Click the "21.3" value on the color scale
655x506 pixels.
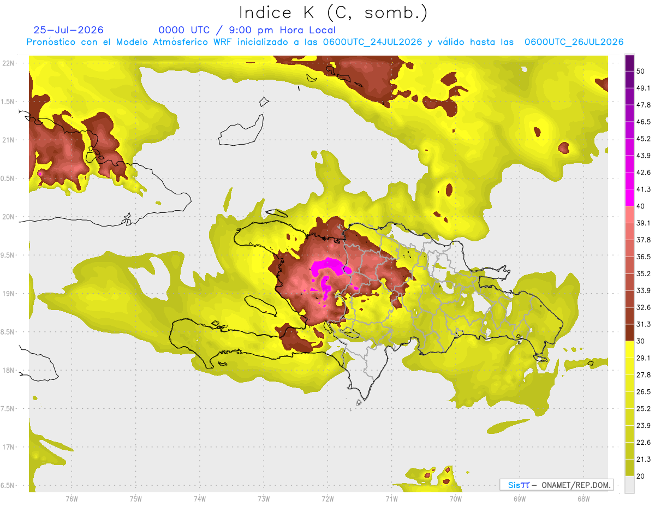click(x=644, y=460)
